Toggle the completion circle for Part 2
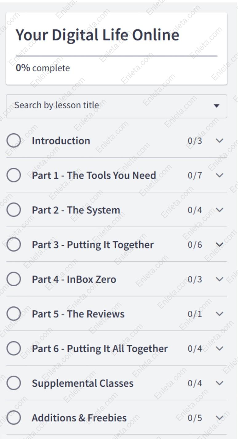The image size is (238, 439). click(x=14, y=210)
